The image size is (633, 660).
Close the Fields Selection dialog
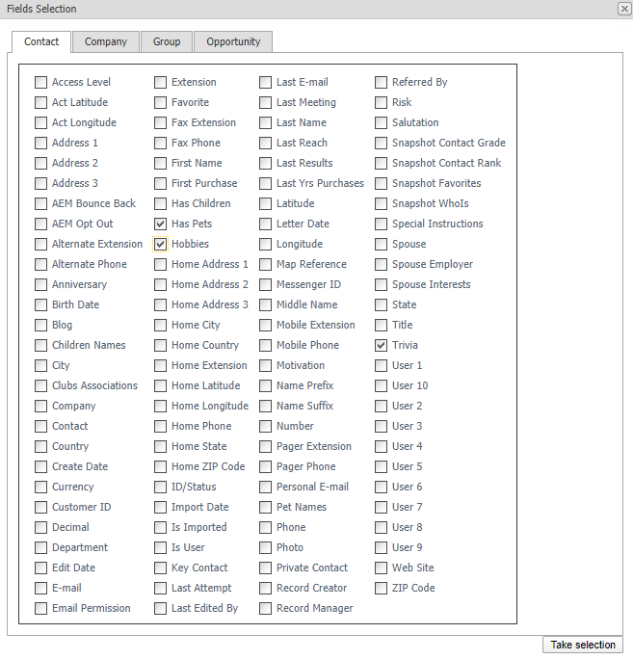[624, 9]
